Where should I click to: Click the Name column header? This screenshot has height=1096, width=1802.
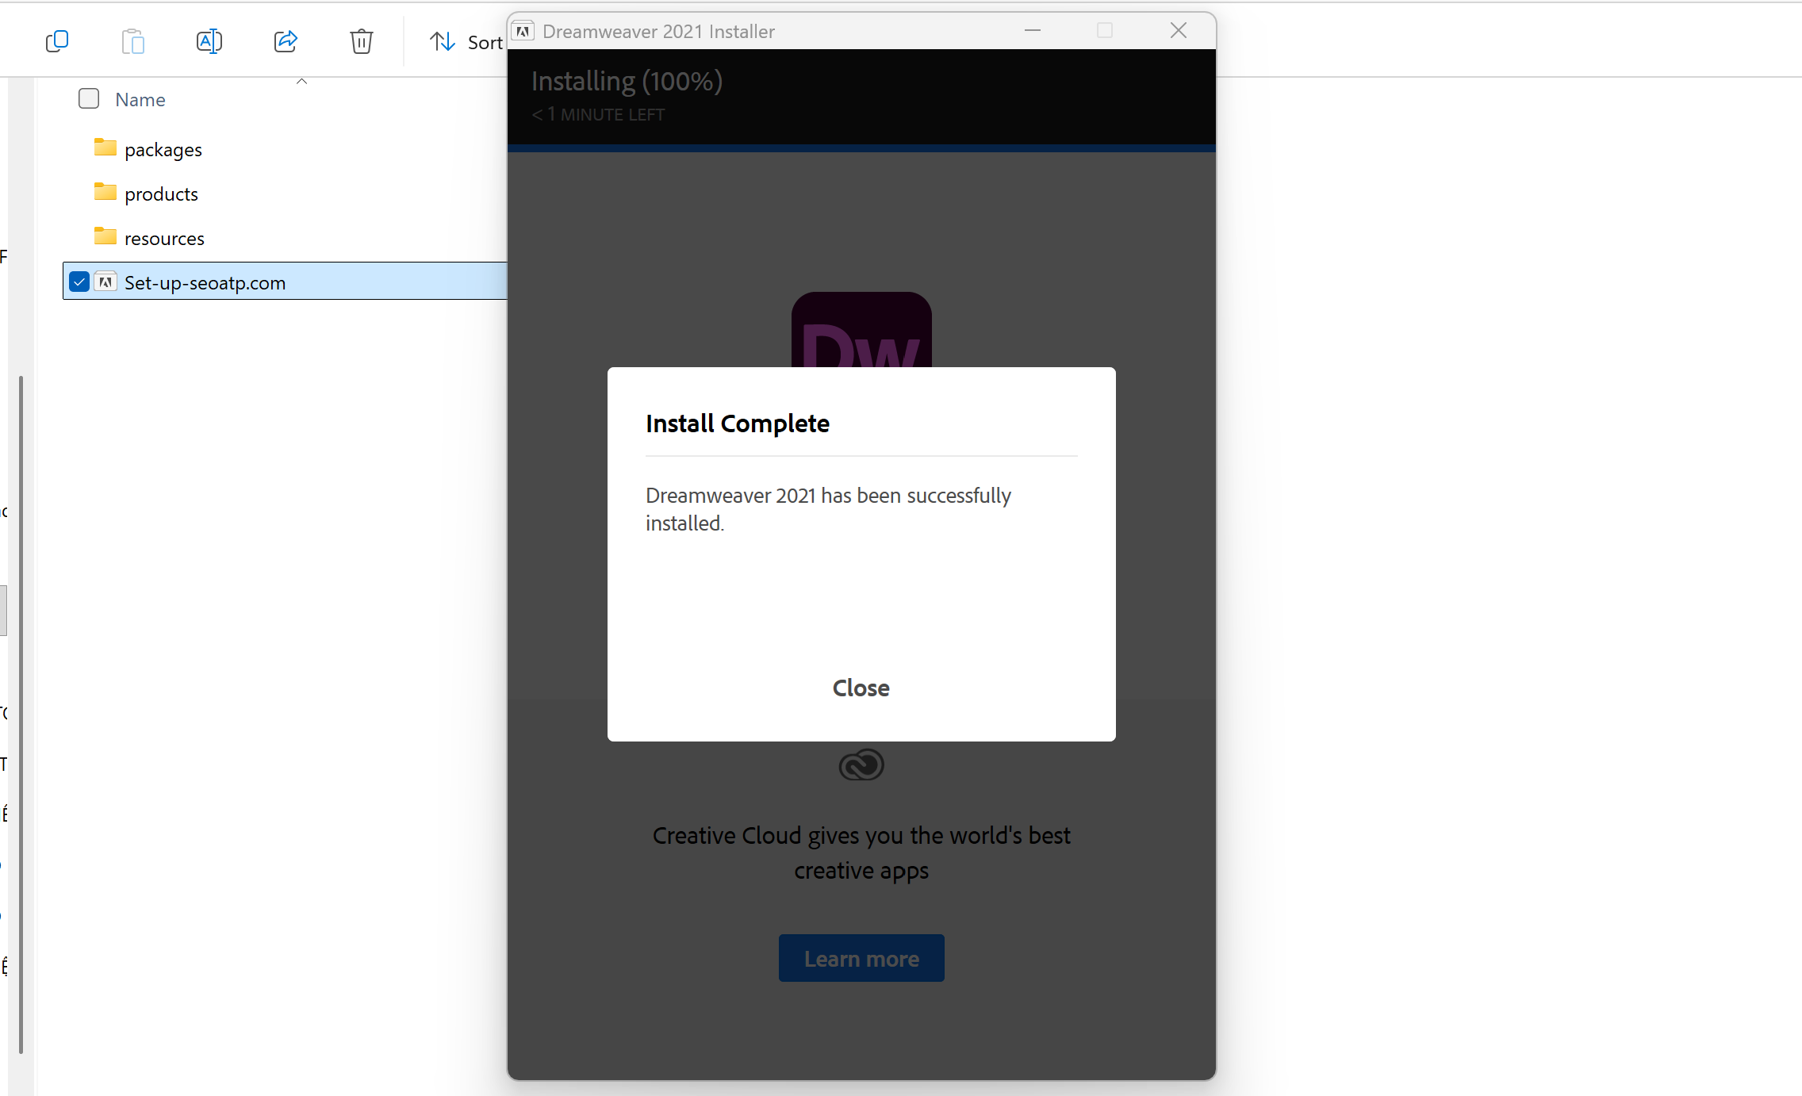pyautogui.click(x=140, y=100)
